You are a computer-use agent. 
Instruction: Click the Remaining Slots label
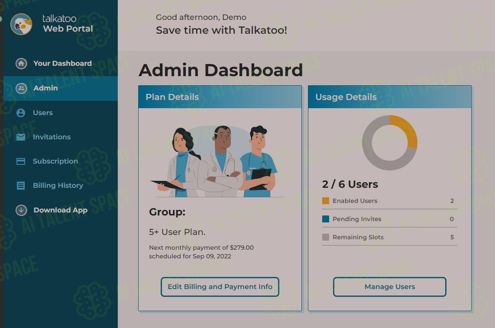tap(358, 237)
